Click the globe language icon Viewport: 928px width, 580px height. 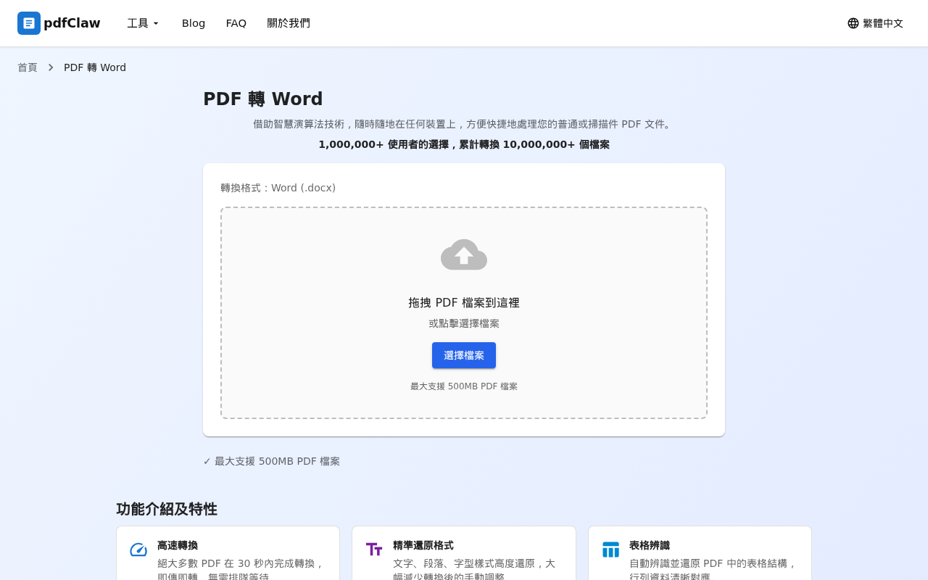pyautogui.click(x=853, y=23)
